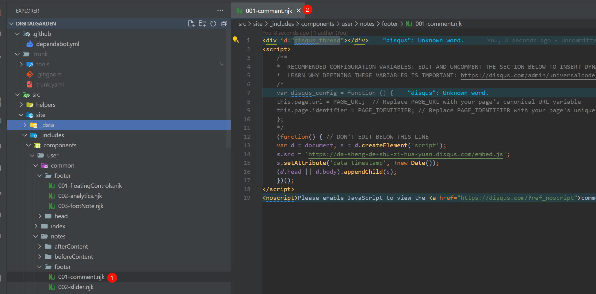Image resolution: width=596 pixels, height=294 pixels.
Task: Open 001-floatingControls.njk file
Action: point(90,186)
